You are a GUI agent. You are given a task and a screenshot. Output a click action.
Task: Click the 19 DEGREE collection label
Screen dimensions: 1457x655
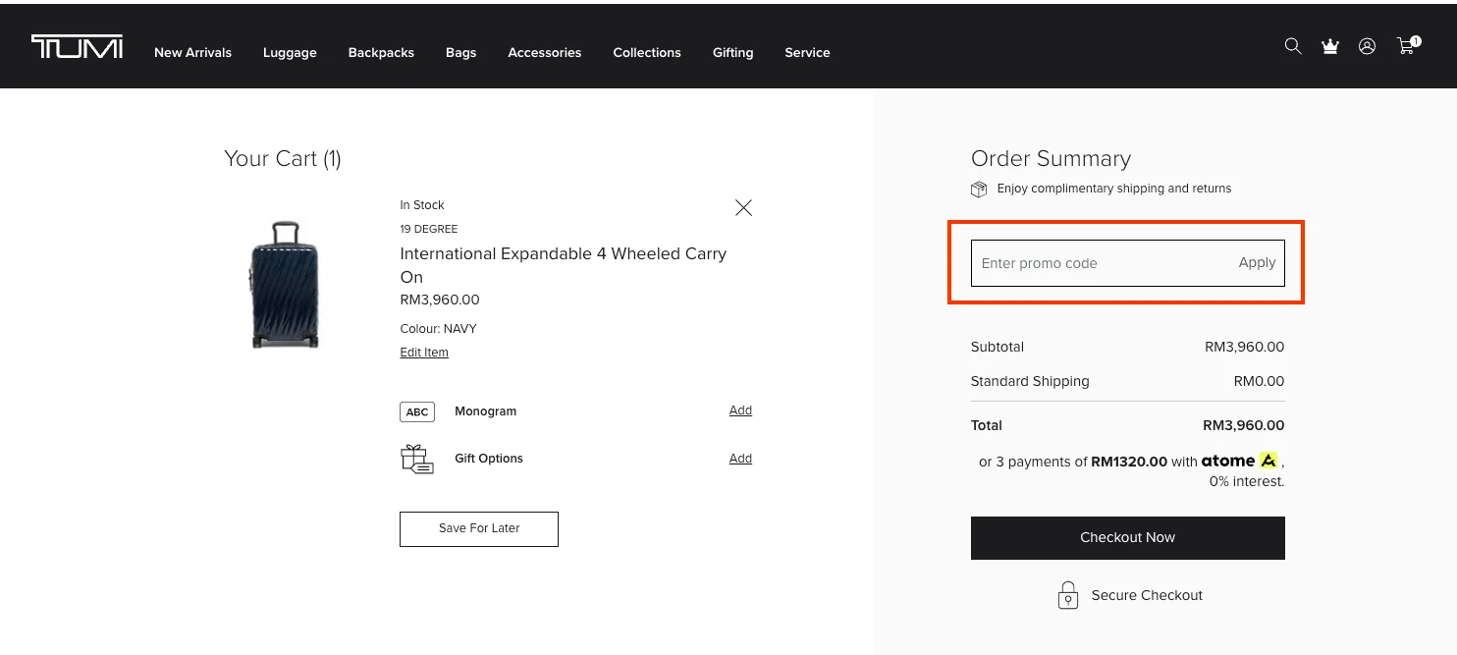coord(428,229)
